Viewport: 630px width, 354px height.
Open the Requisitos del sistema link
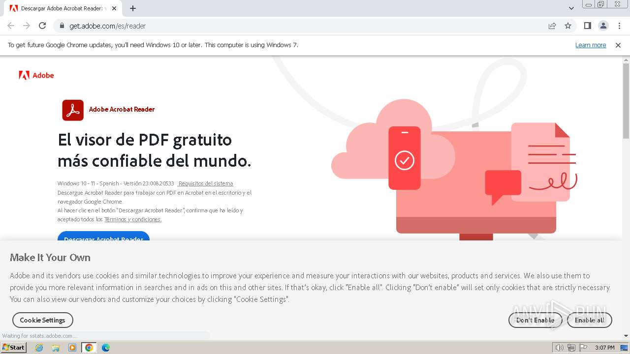coord(206,183)
